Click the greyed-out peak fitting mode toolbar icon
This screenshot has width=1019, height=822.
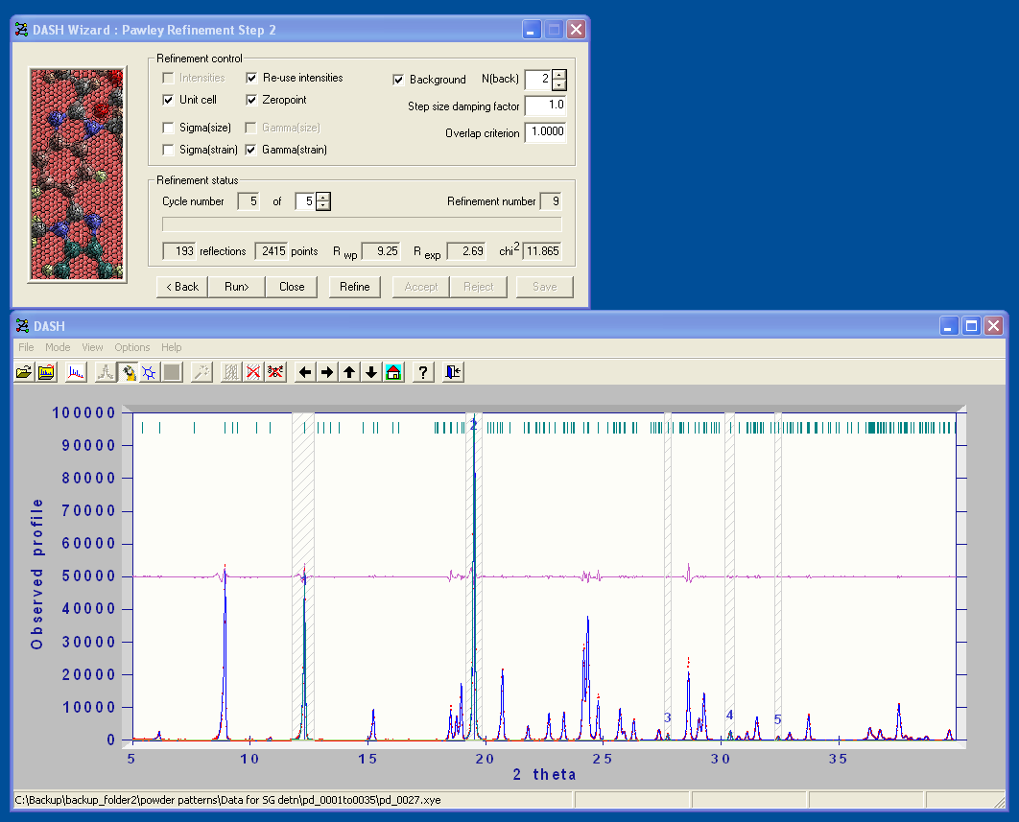click(105, 372)
